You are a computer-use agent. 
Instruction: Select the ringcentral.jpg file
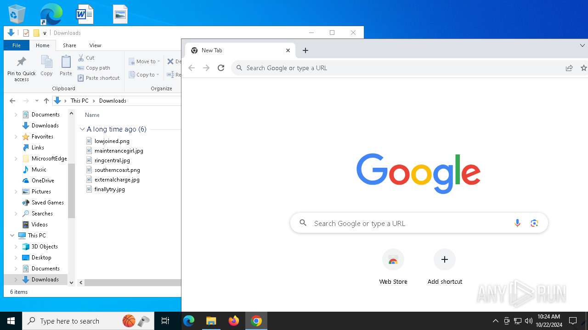108,160
